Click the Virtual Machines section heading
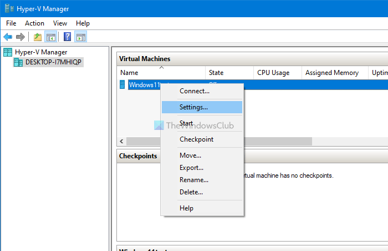Screen dimensions: 388x251 coord(145,59)
